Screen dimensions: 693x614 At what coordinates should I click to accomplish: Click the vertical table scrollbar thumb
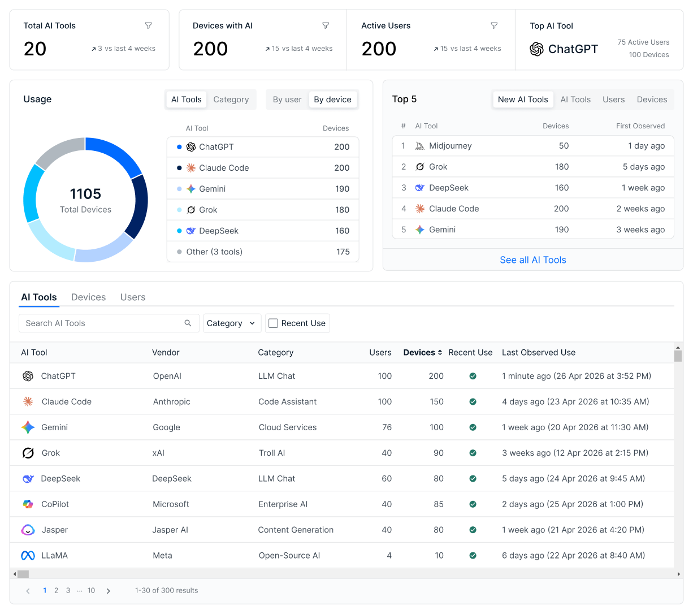678,356
